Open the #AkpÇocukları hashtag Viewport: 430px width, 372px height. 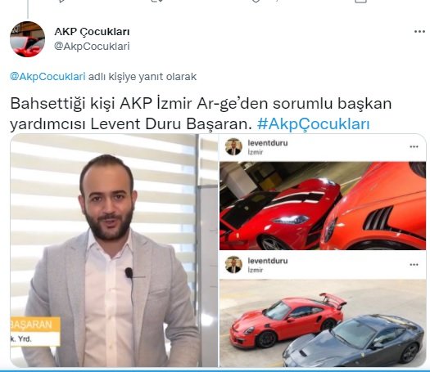pos(313,124)
